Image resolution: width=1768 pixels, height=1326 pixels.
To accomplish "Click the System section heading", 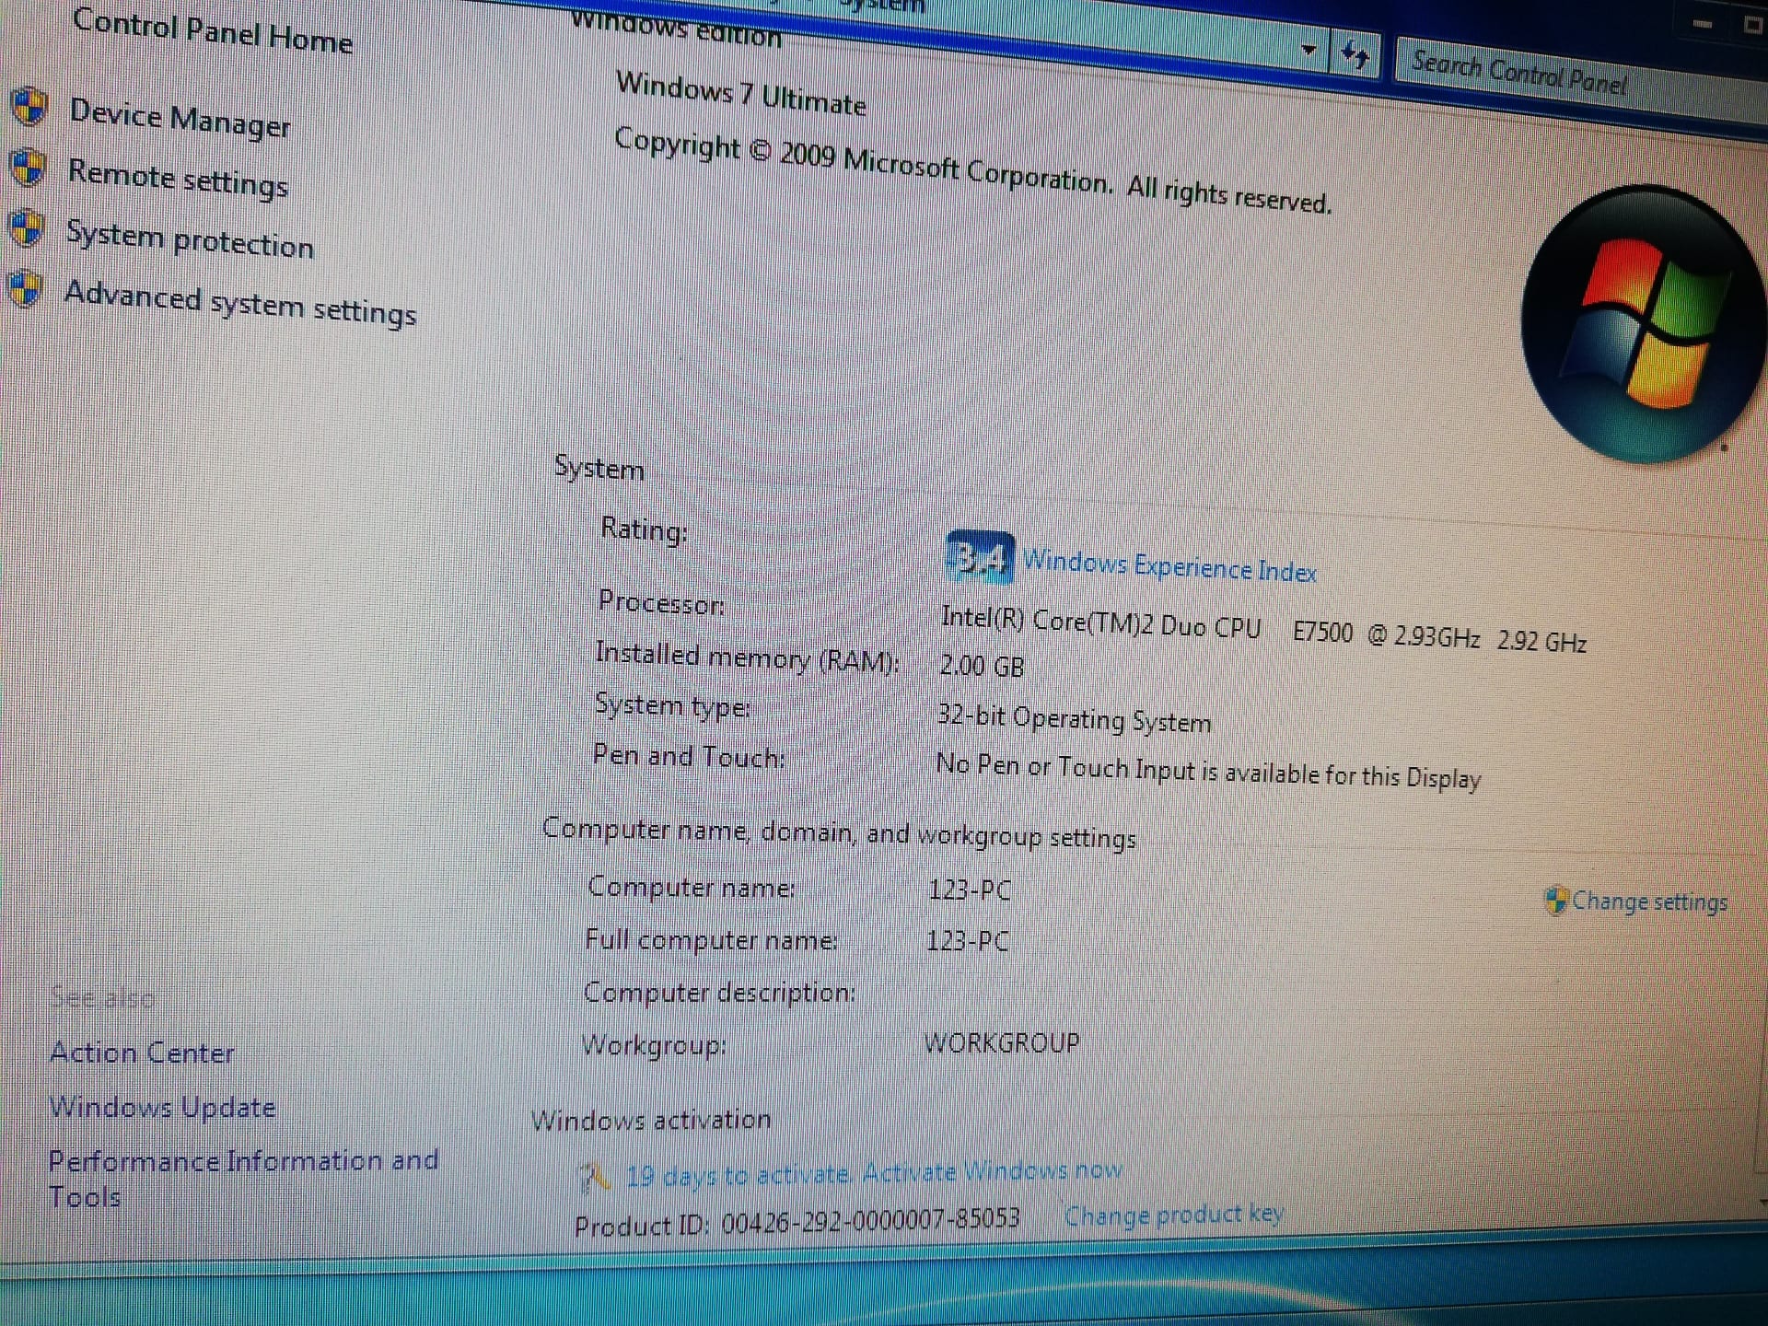I will click(599, 468).
